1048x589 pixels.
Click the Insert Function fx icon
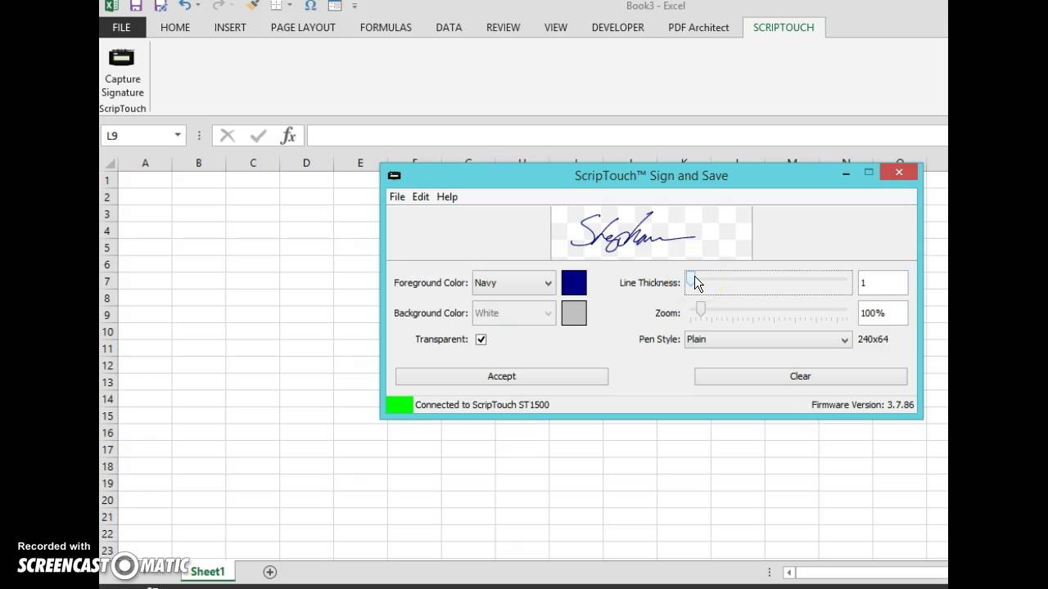[288, 136]
